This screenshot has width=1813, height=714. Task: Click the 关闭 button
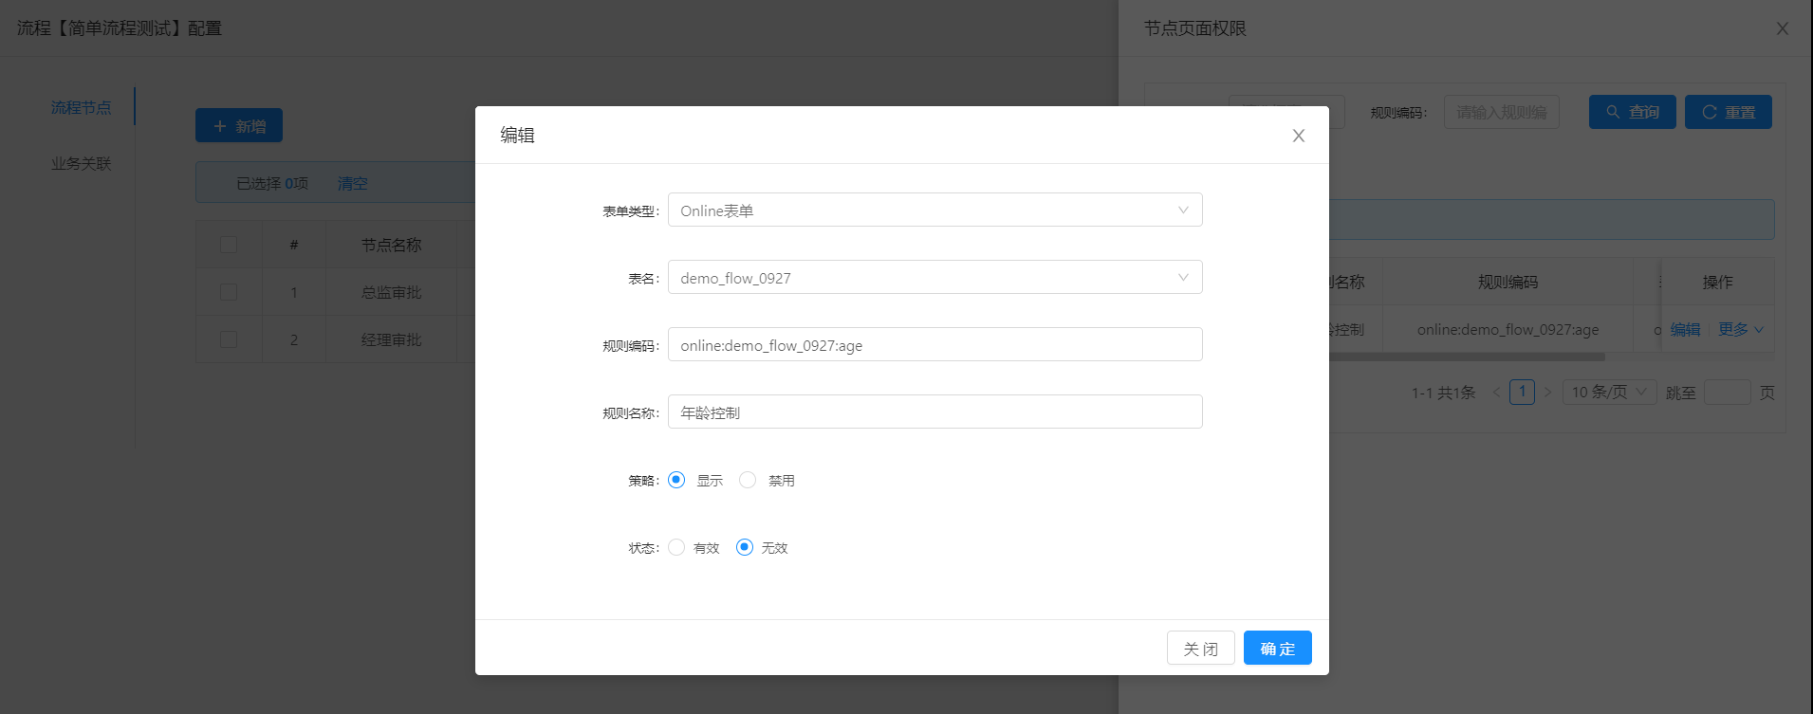[1201, 648]
